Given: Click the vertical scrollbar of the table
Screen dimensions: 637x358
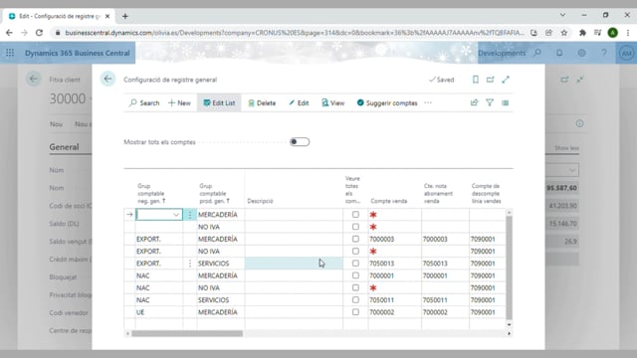Looking at the screenshot, I should (x=509, y=268).
